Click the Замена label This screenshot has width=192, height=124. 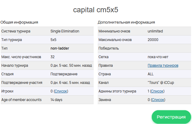[x=105, y=100]
